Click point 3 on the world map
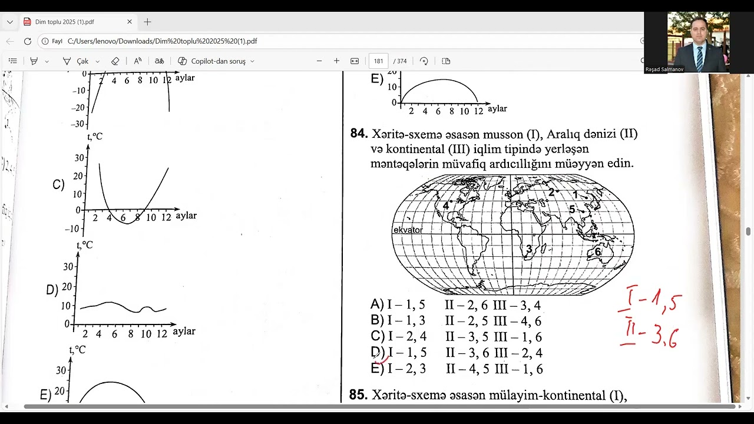Viewport: 754px width, 424px height. (x=529, y=249)
